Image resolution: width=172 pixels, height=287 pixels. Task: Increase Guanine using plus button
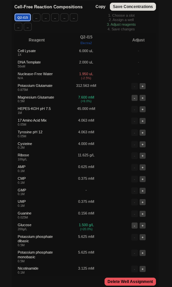[143, 214]
